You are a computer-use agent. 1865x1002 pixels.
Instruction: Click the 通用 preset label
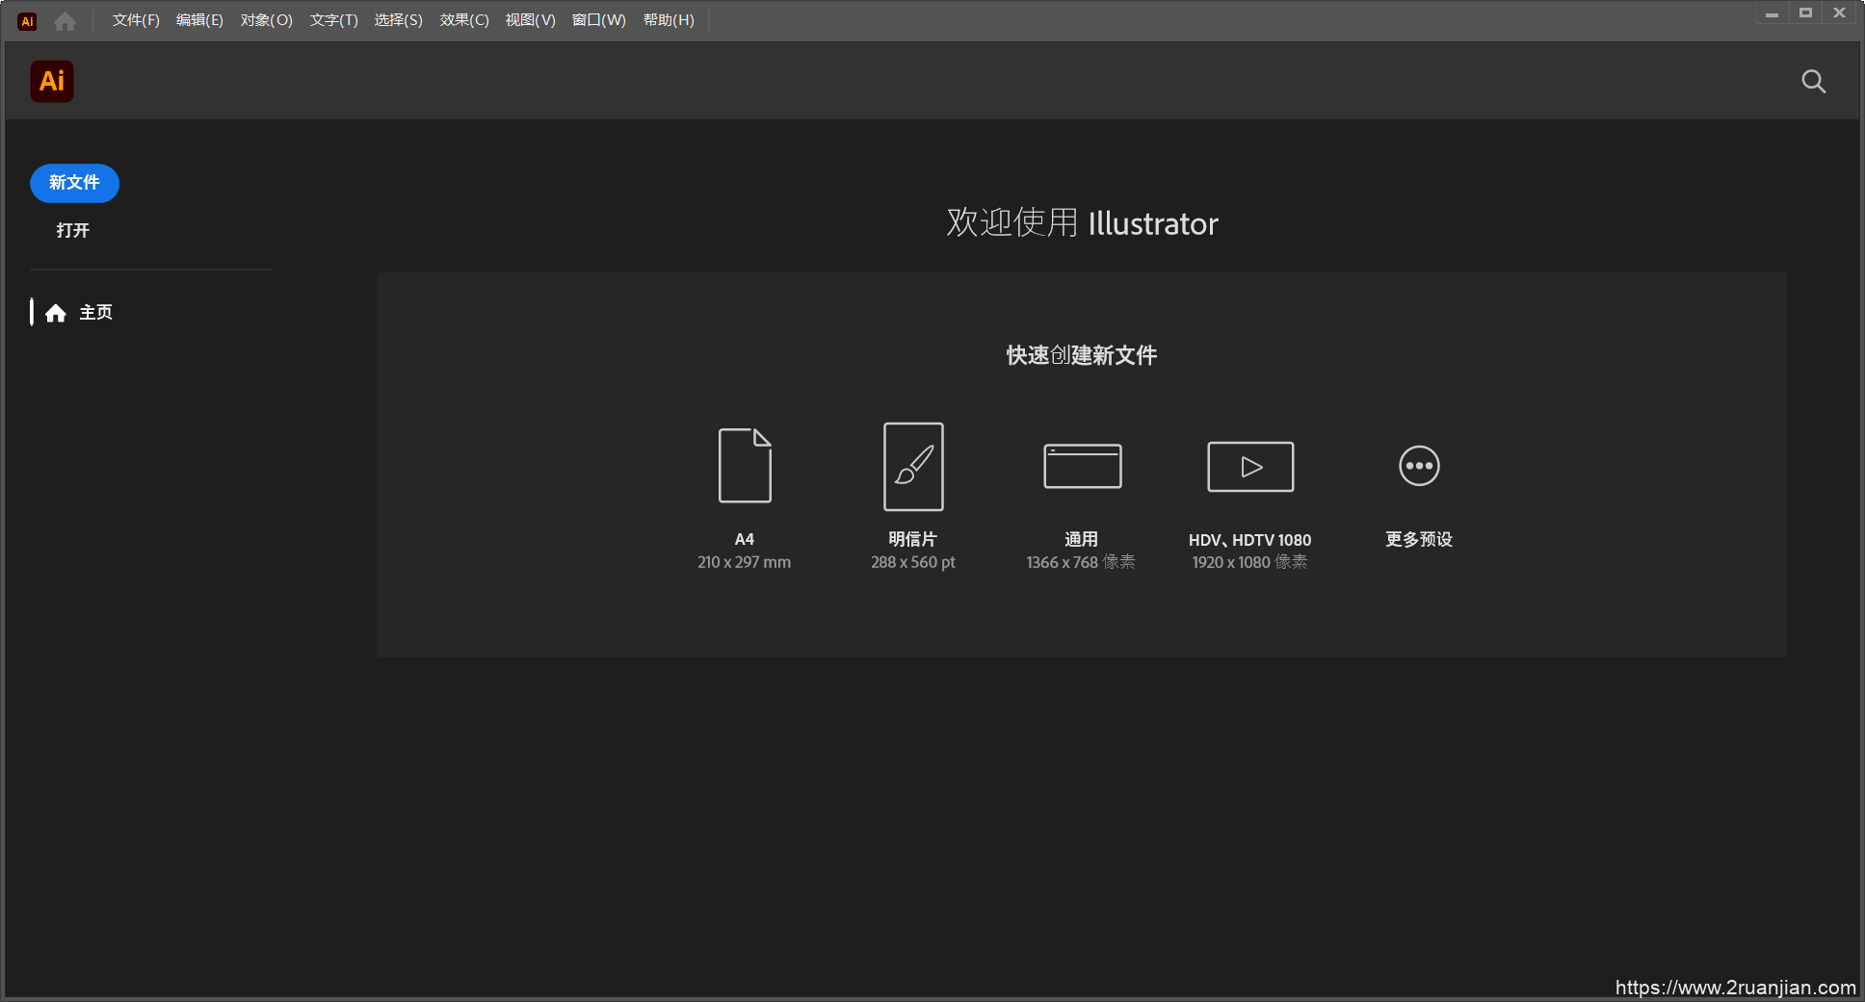click(1081, 539)
